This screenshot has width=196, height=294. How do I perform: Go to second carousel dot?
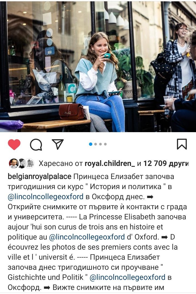tap(96, 144)
